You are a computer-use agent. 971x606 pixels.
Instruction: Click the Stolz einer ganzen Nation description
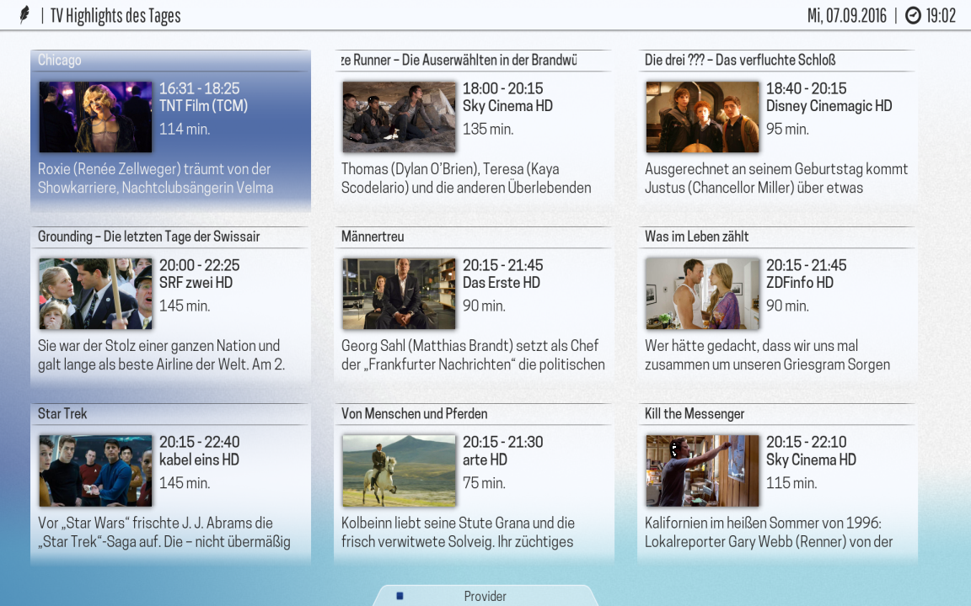161,355
